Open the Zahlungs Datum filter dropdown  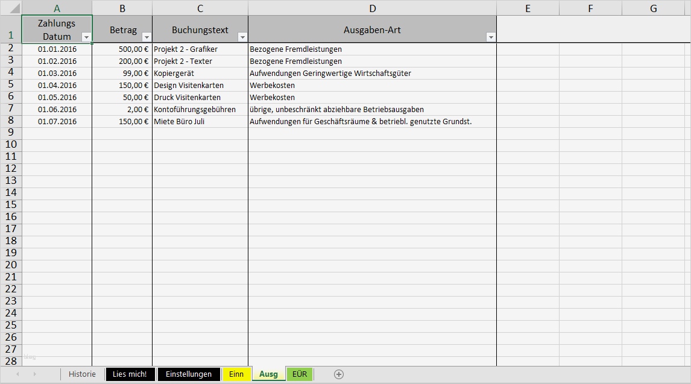[86, 37]
